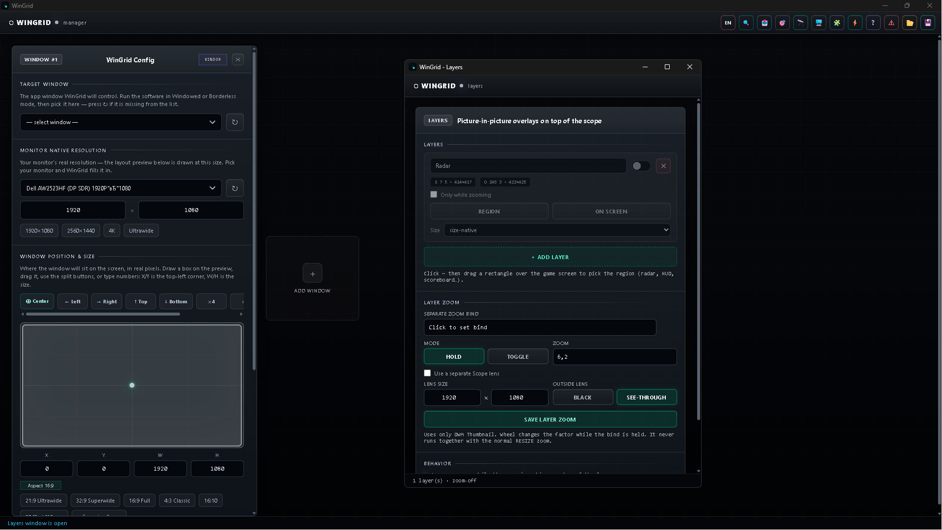Click the orange lightning bolt icon
Image resolution: width=942 pixels, height=530 pixels.
[855, 23]
